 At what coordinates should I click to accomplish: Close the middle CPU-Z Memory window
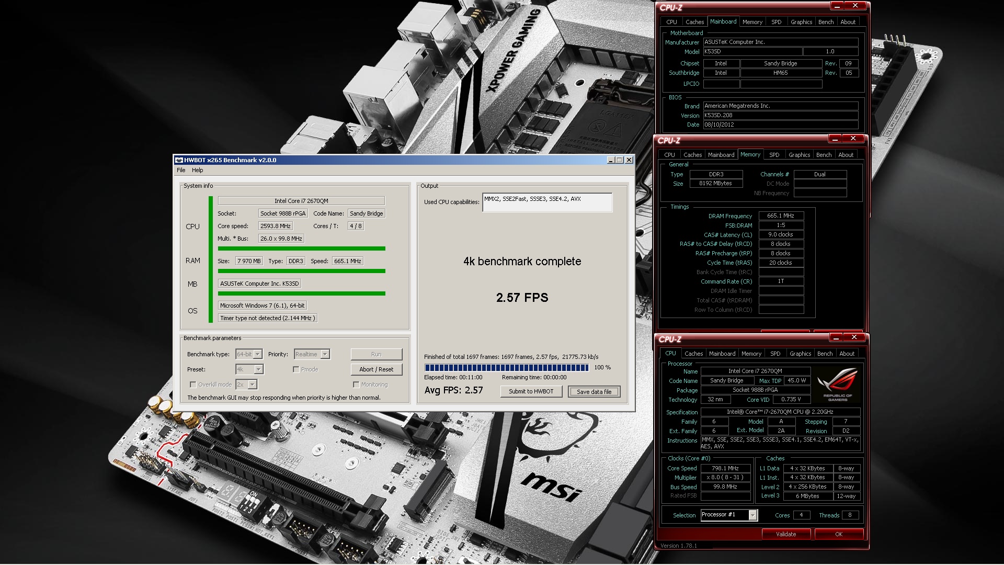[853, 139]
